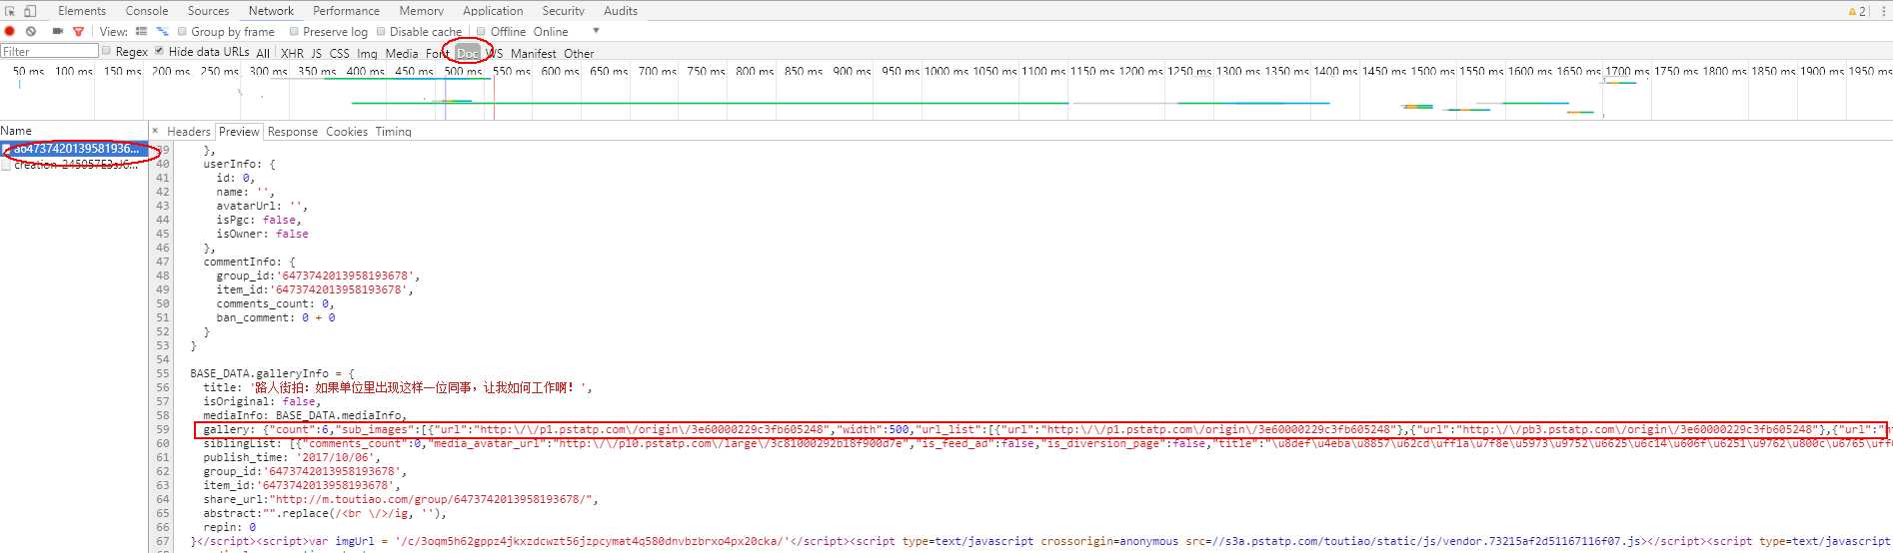Click the 'commentInfo: {' preview line

click(x=249, y=262)
